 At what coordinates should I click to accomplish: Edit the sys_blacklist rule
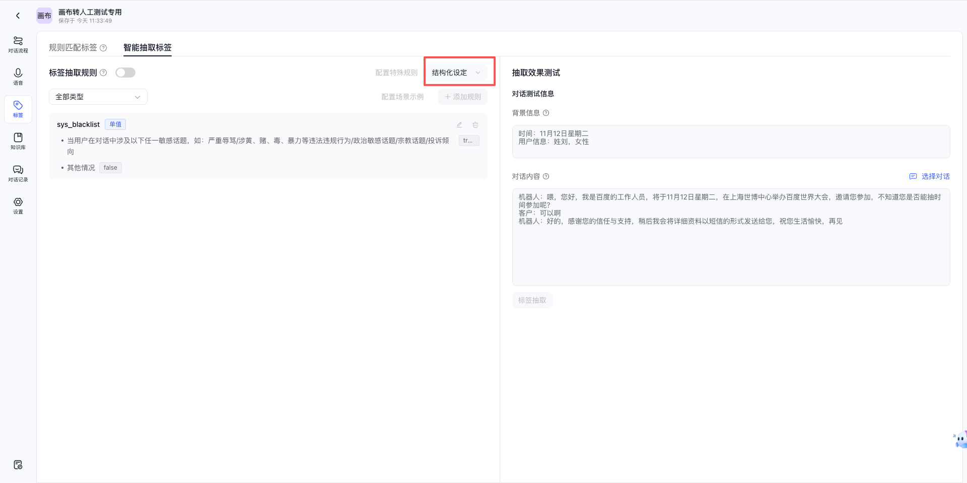459,124
